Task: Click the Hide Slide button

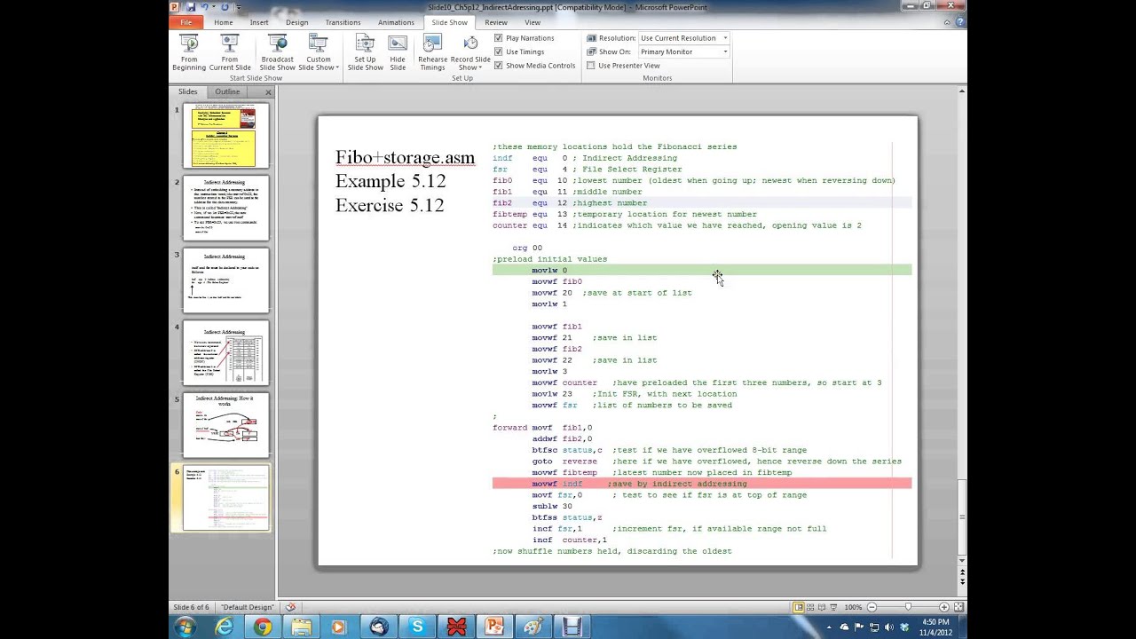Action: point(398,53)
